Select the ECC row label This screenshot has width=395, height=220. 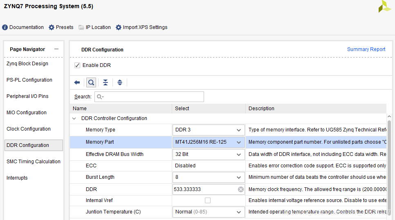[x=91, y=166]
